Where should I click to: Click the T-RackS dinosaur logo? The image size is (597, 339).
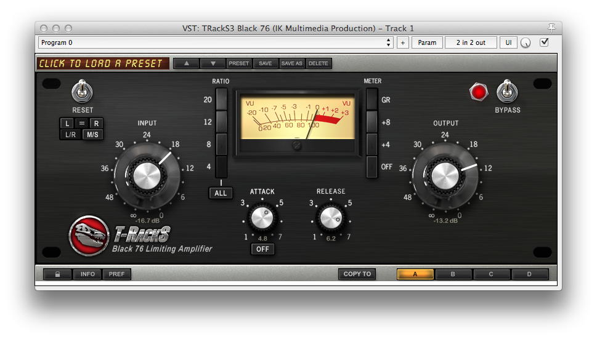88,236
